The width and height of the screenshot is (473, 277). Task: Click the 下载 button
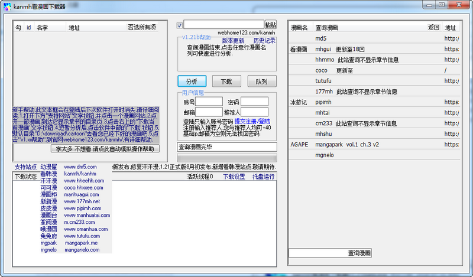[x=226, y=81]
